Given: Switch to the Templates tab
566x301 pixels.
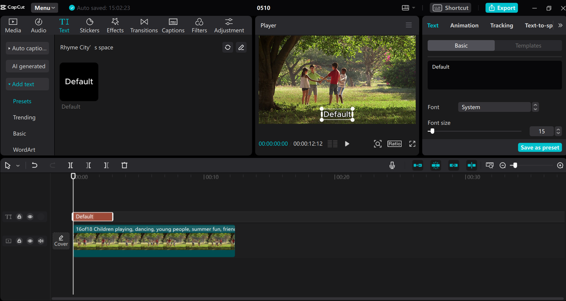Looking at the screenshot, I should 528,46.
